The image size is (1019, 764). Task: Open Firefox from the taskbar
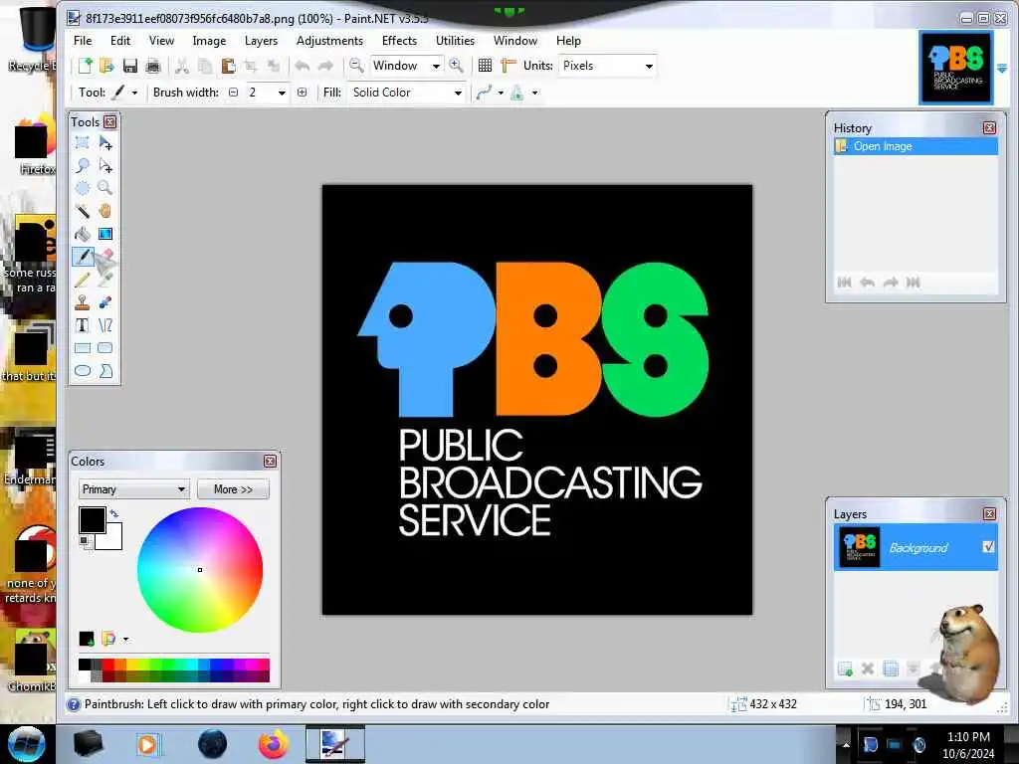274,744
